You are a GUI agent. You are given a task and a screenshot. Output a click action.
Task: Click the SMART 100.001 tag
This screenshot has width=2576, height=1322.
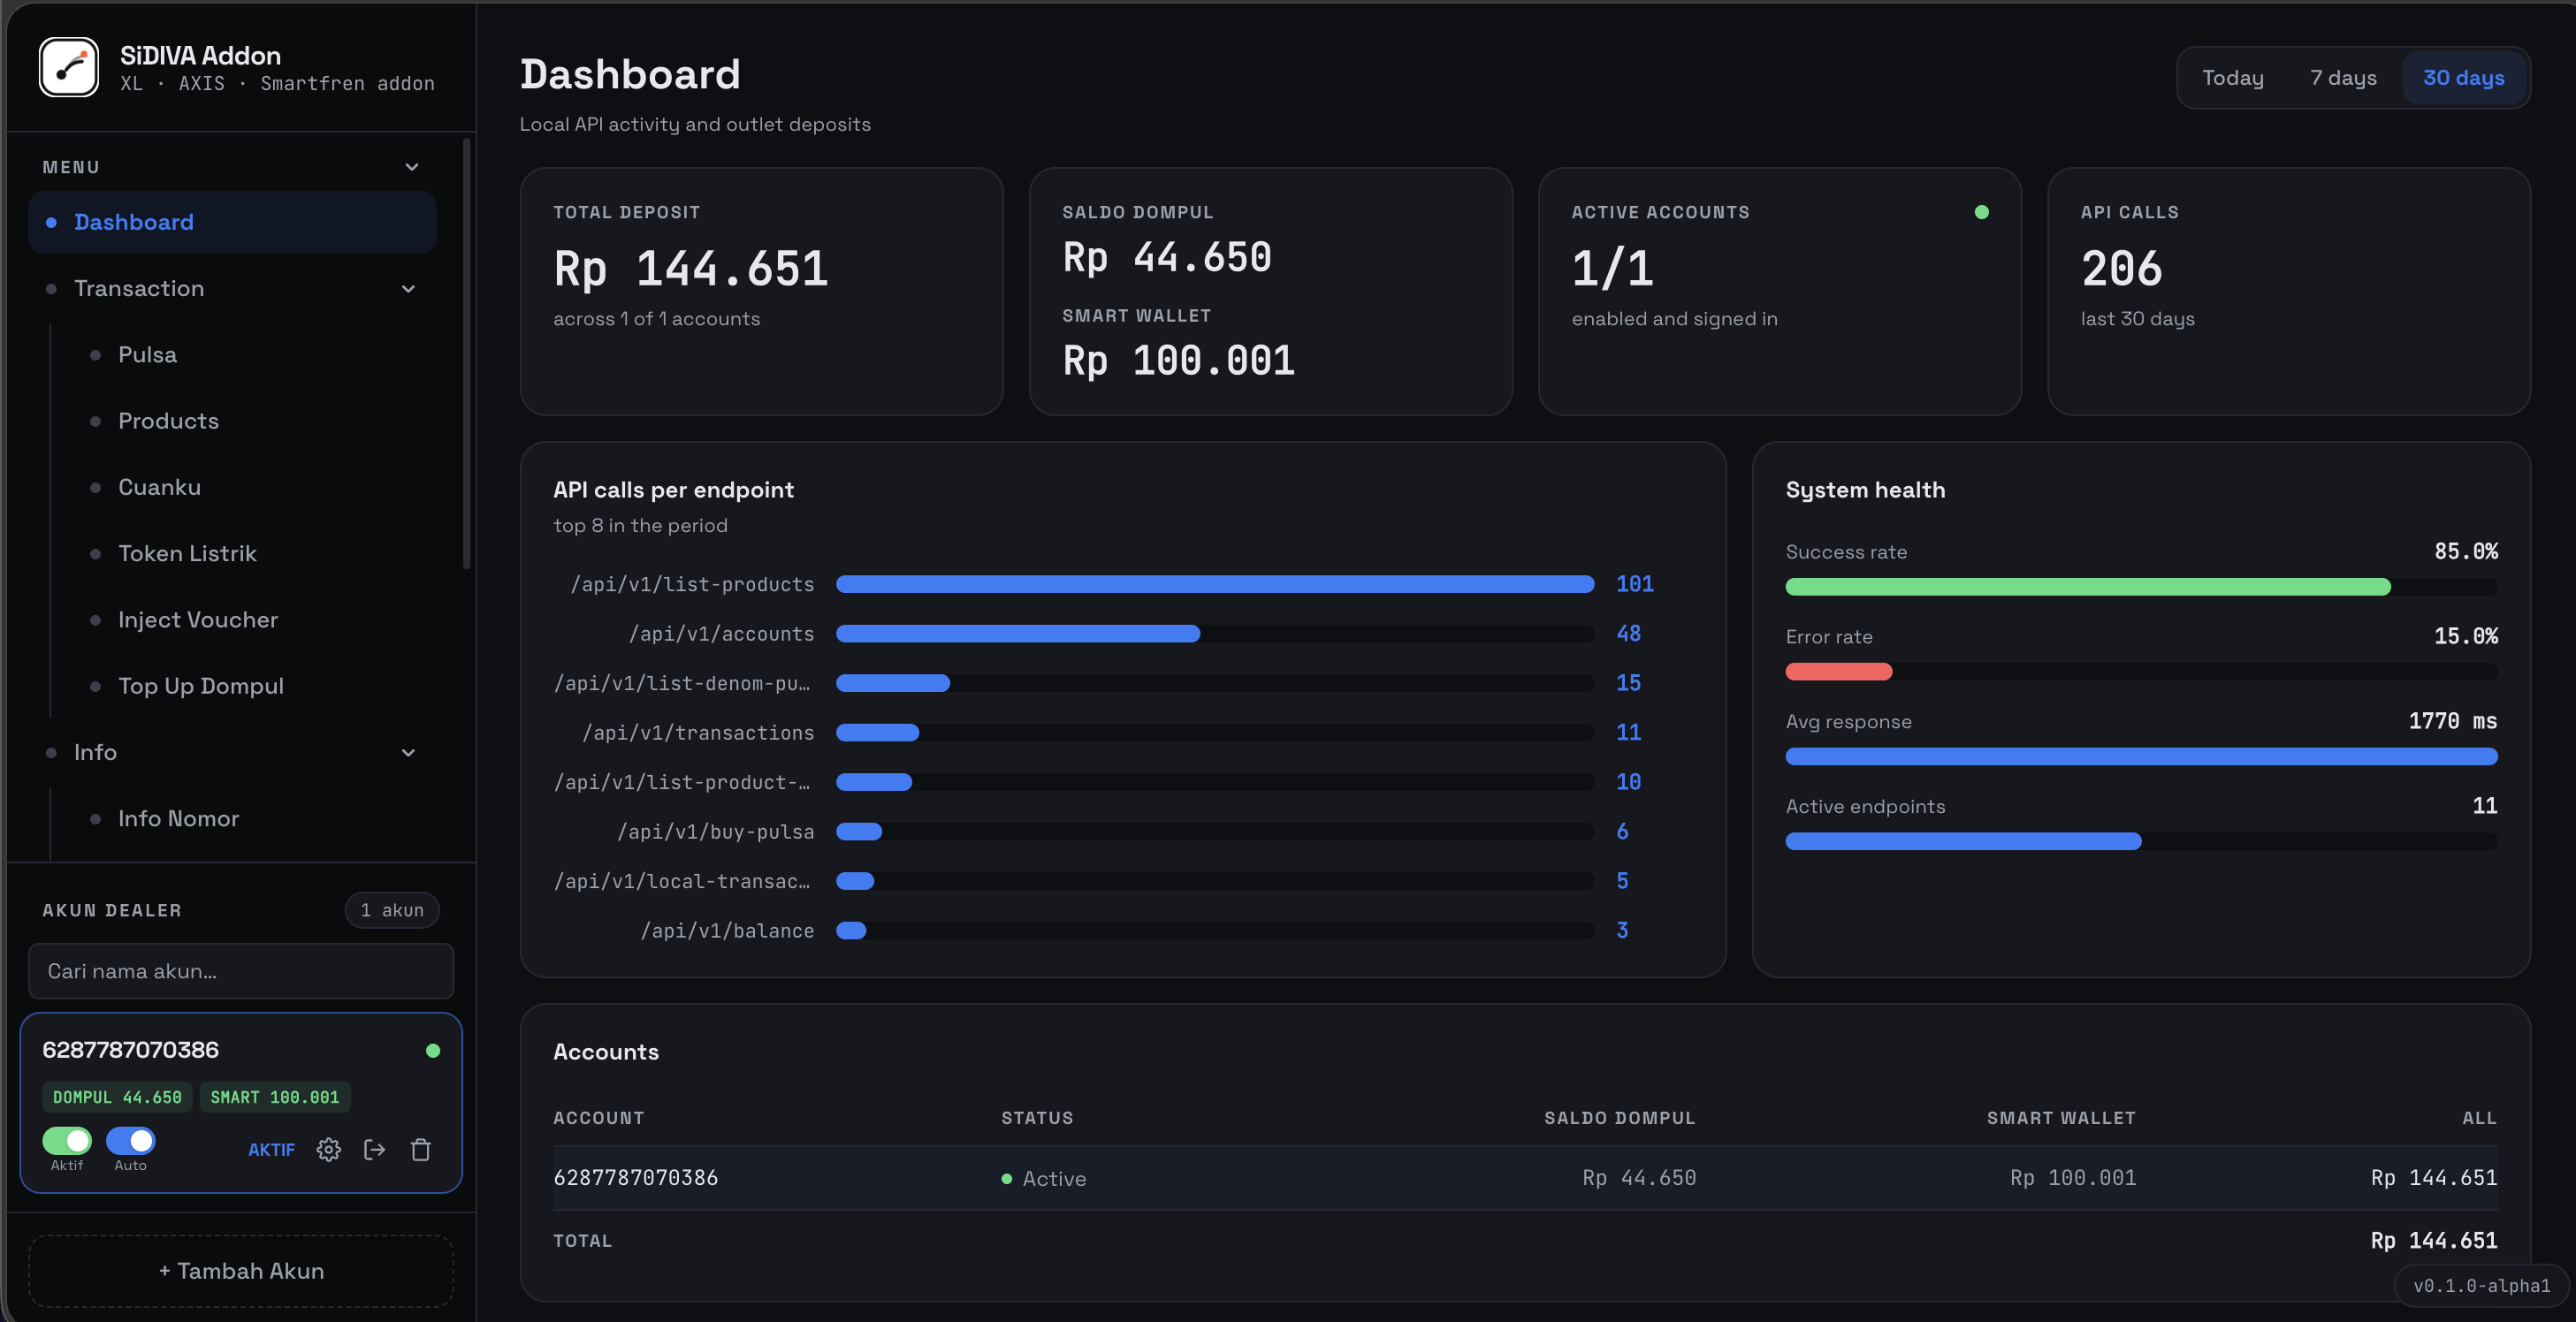click(275, 1097)
